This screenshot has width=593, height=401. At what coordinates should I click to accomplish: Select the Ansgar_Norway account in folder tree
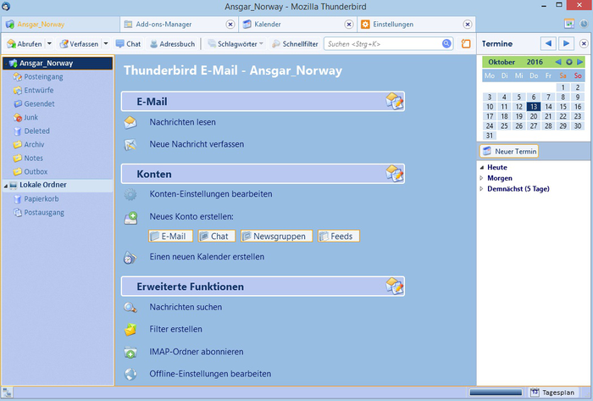pos(58,64)
